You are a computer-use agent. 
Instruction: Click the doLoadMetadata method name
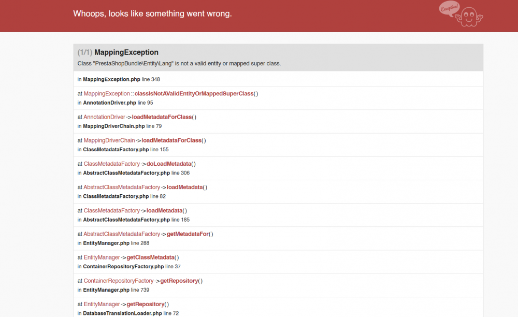click(169, 164)
